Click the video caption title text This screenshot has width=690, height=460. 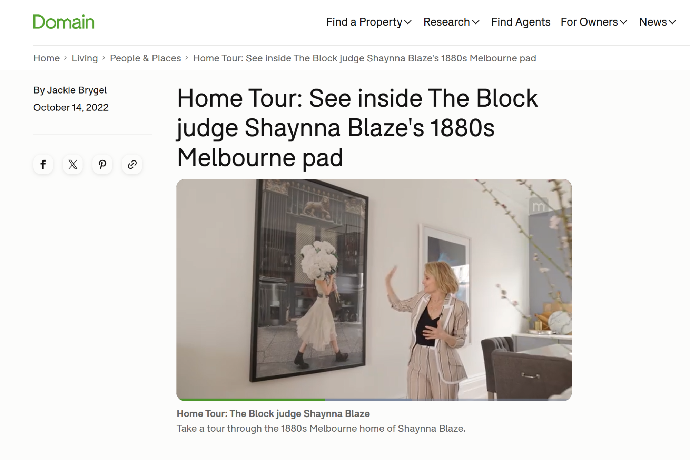click(273, 413)
